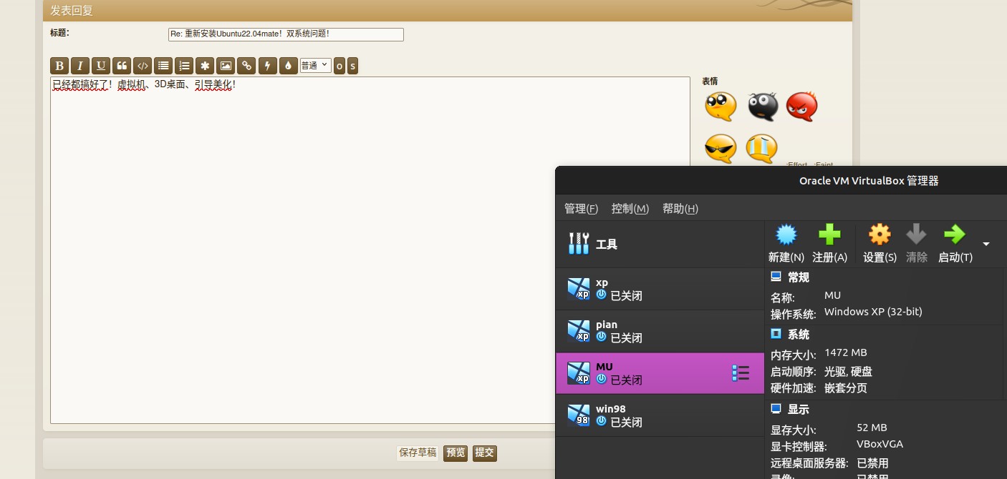Screen dimensions: 1007x479
Task: Insert the wide-eyed yellow smiley
Action: click(721, 107)
